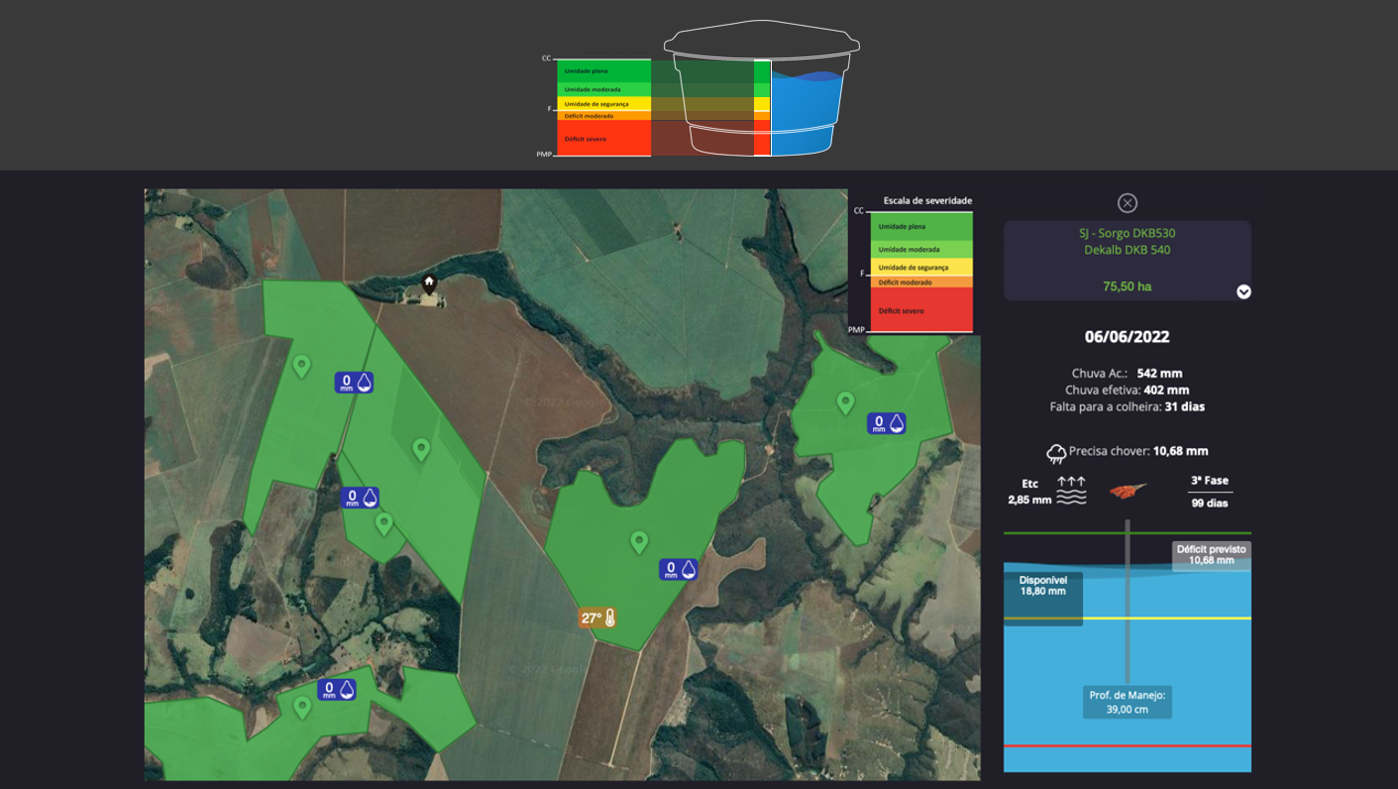Select green pin in bottom-left field
Viewport: 1398px width, 789px height.
click(302, 707)
